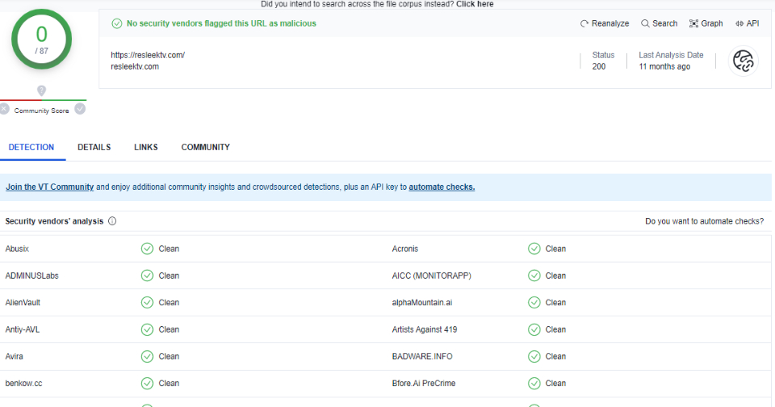Click the Status value 200
The height and width of the screenshot is (407, 775).
point(598,66)
